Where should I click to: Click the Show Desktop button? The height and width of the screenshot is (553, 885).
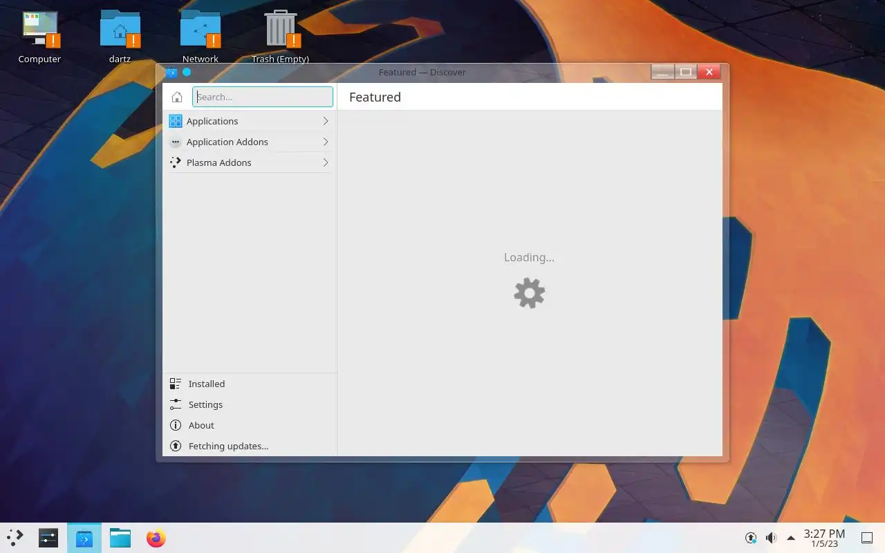tap(866, 538)
